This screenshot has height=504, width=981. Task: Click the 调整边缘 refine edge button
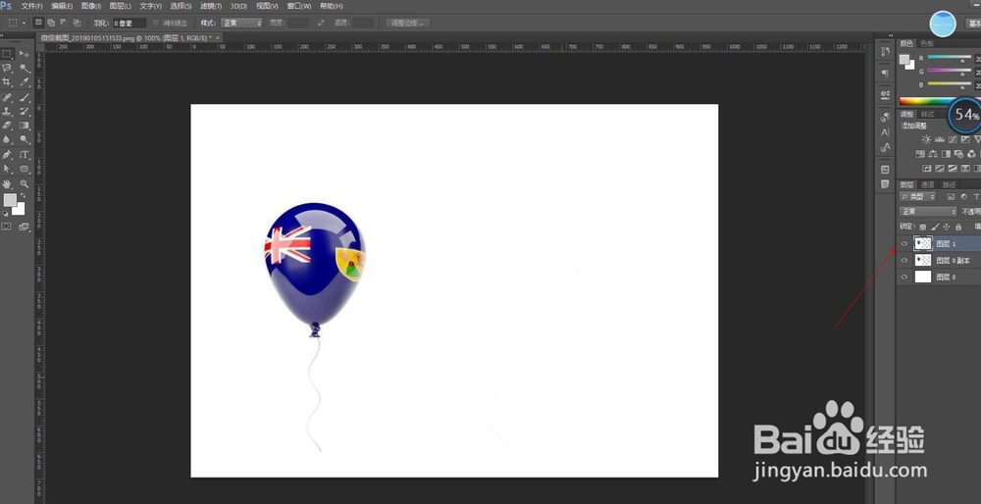(407, 24)
